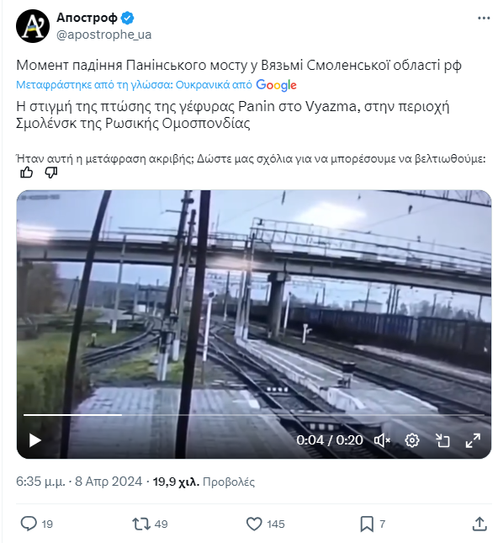This screenshot has width=498, height=543.
Task: Click the repost icon
Action: coord(141,524)
